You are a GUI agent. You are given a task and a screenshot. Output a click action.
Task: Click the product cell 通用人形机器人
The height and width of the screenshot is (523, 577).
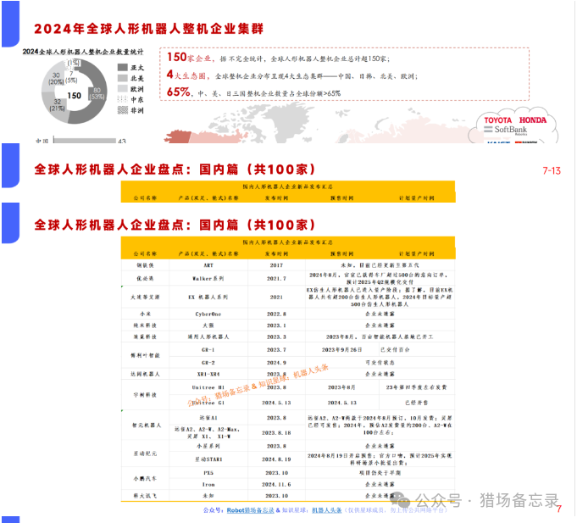coord(208,337)
